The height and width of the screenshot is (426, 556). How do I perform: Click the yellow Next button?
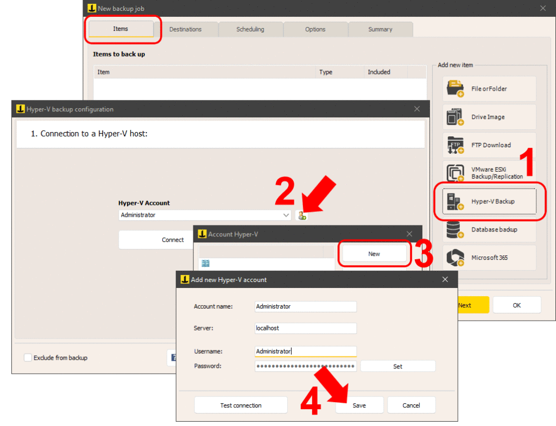[473, 305]
